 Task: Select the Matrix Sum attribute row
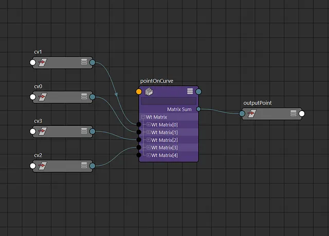[179, 109]
